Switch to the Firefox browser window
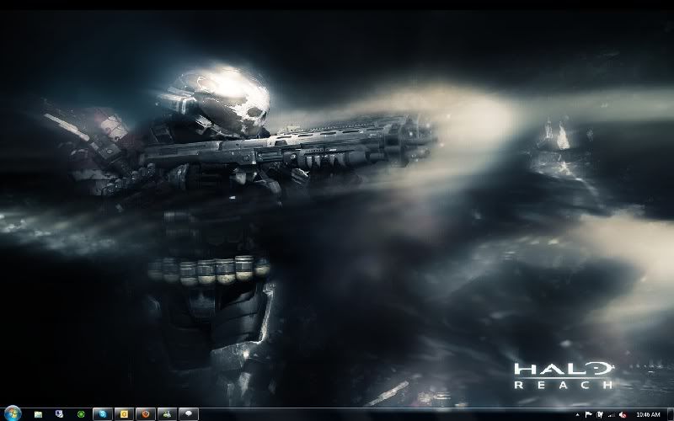The height and width of the screenshot is (421, 674). [146, 414]
